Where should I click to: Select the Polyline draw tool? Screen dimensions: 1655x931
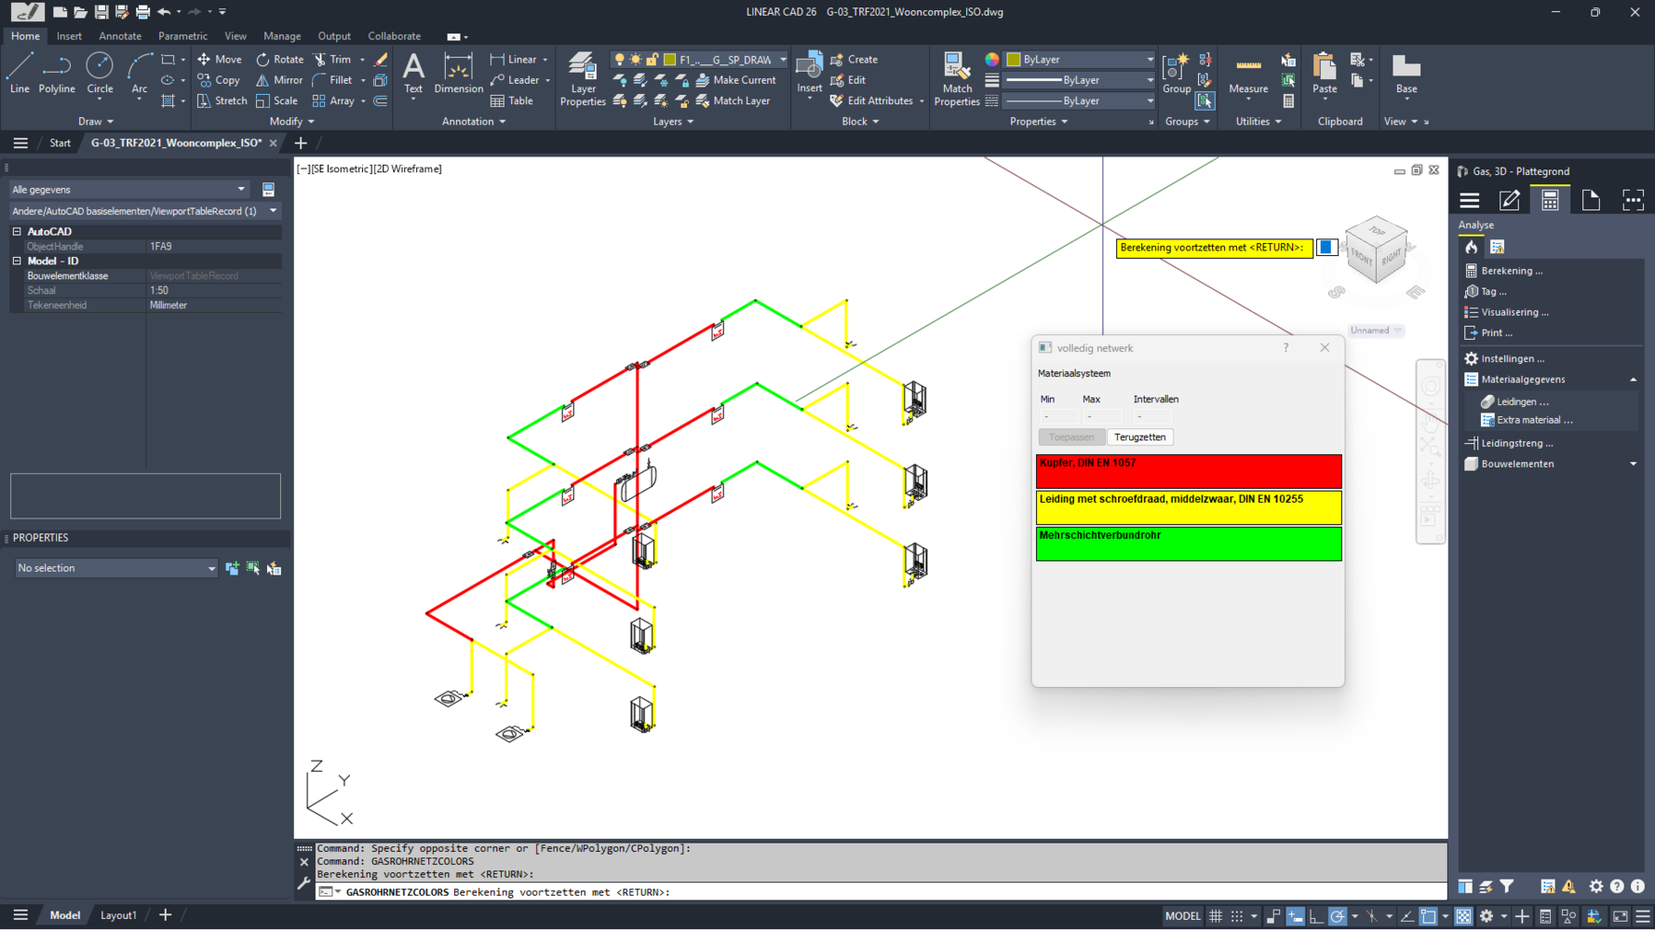click(57, 74)
